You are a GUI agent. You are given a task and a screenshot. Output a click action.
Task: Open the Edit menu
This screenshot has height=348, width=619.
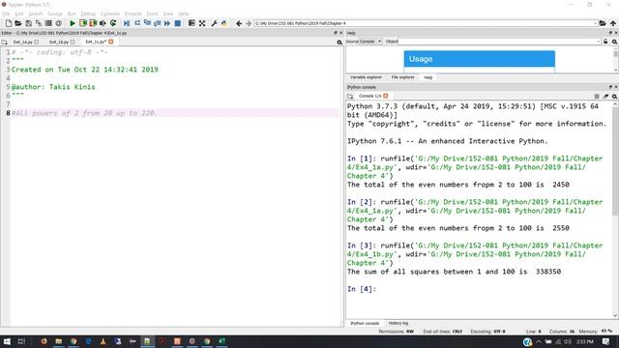coord(19,14)
